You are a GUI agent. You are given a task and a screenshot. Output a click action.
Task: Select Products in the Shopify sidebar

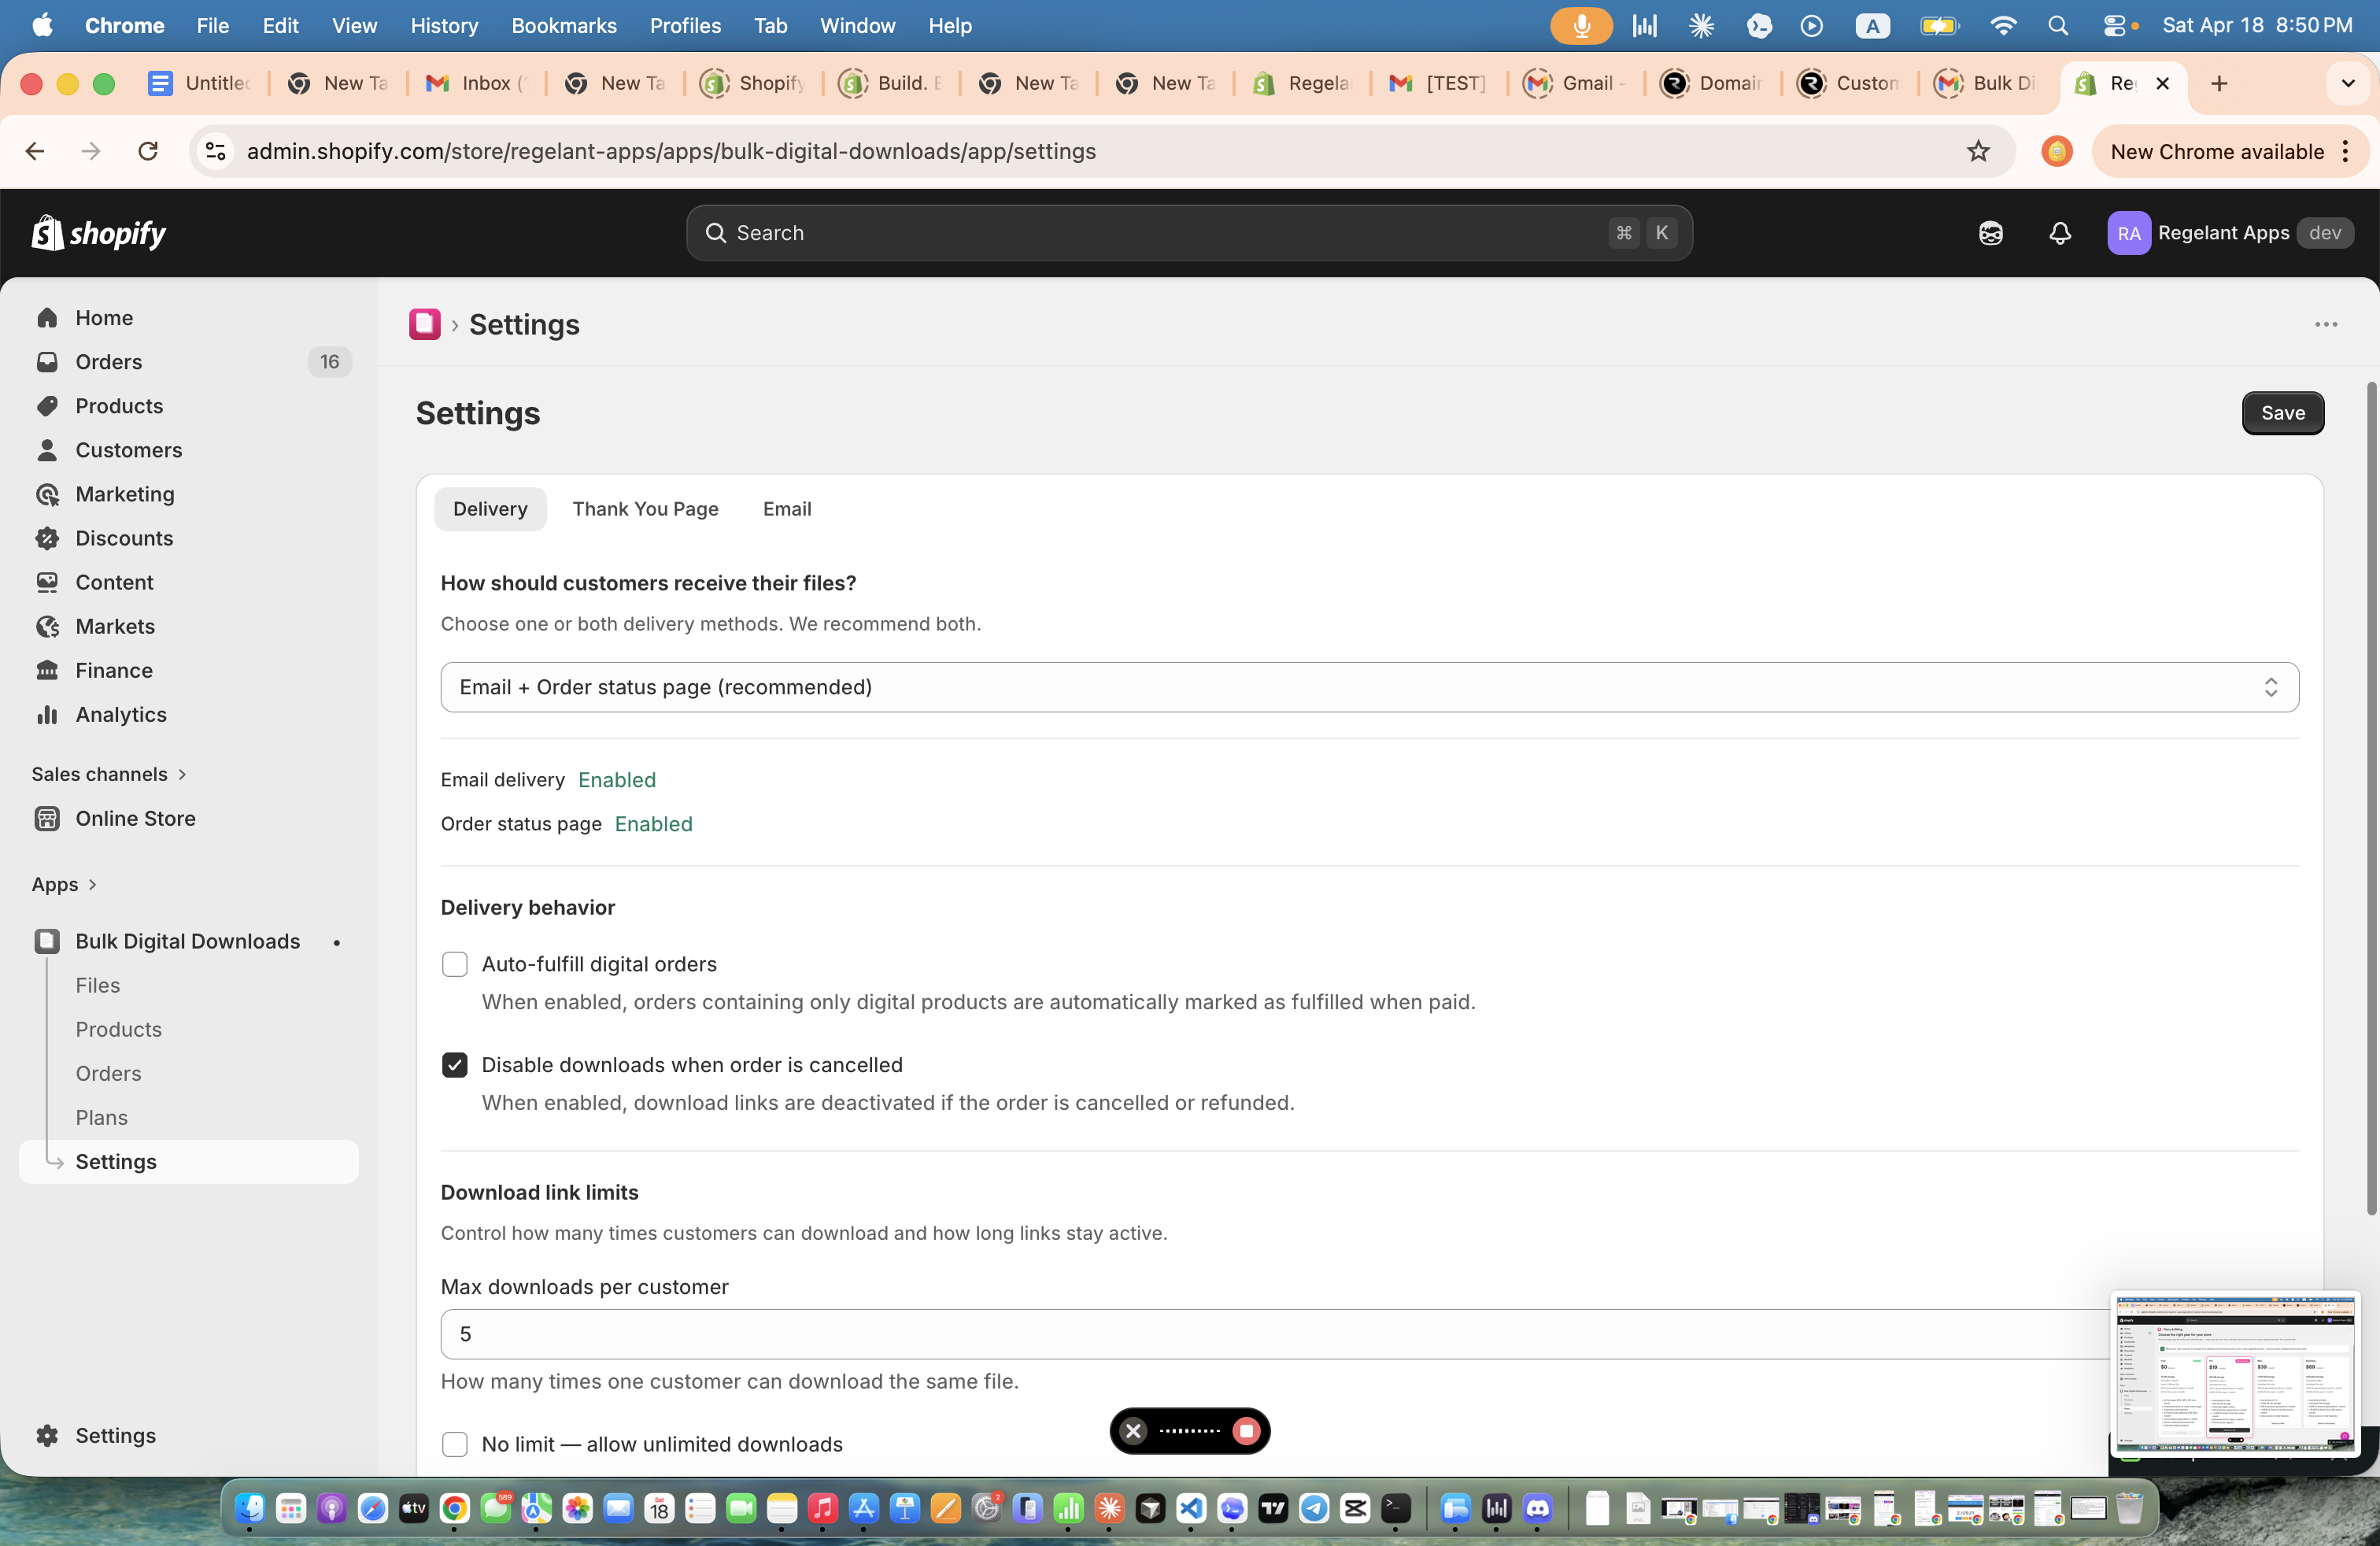pos(119,405)
